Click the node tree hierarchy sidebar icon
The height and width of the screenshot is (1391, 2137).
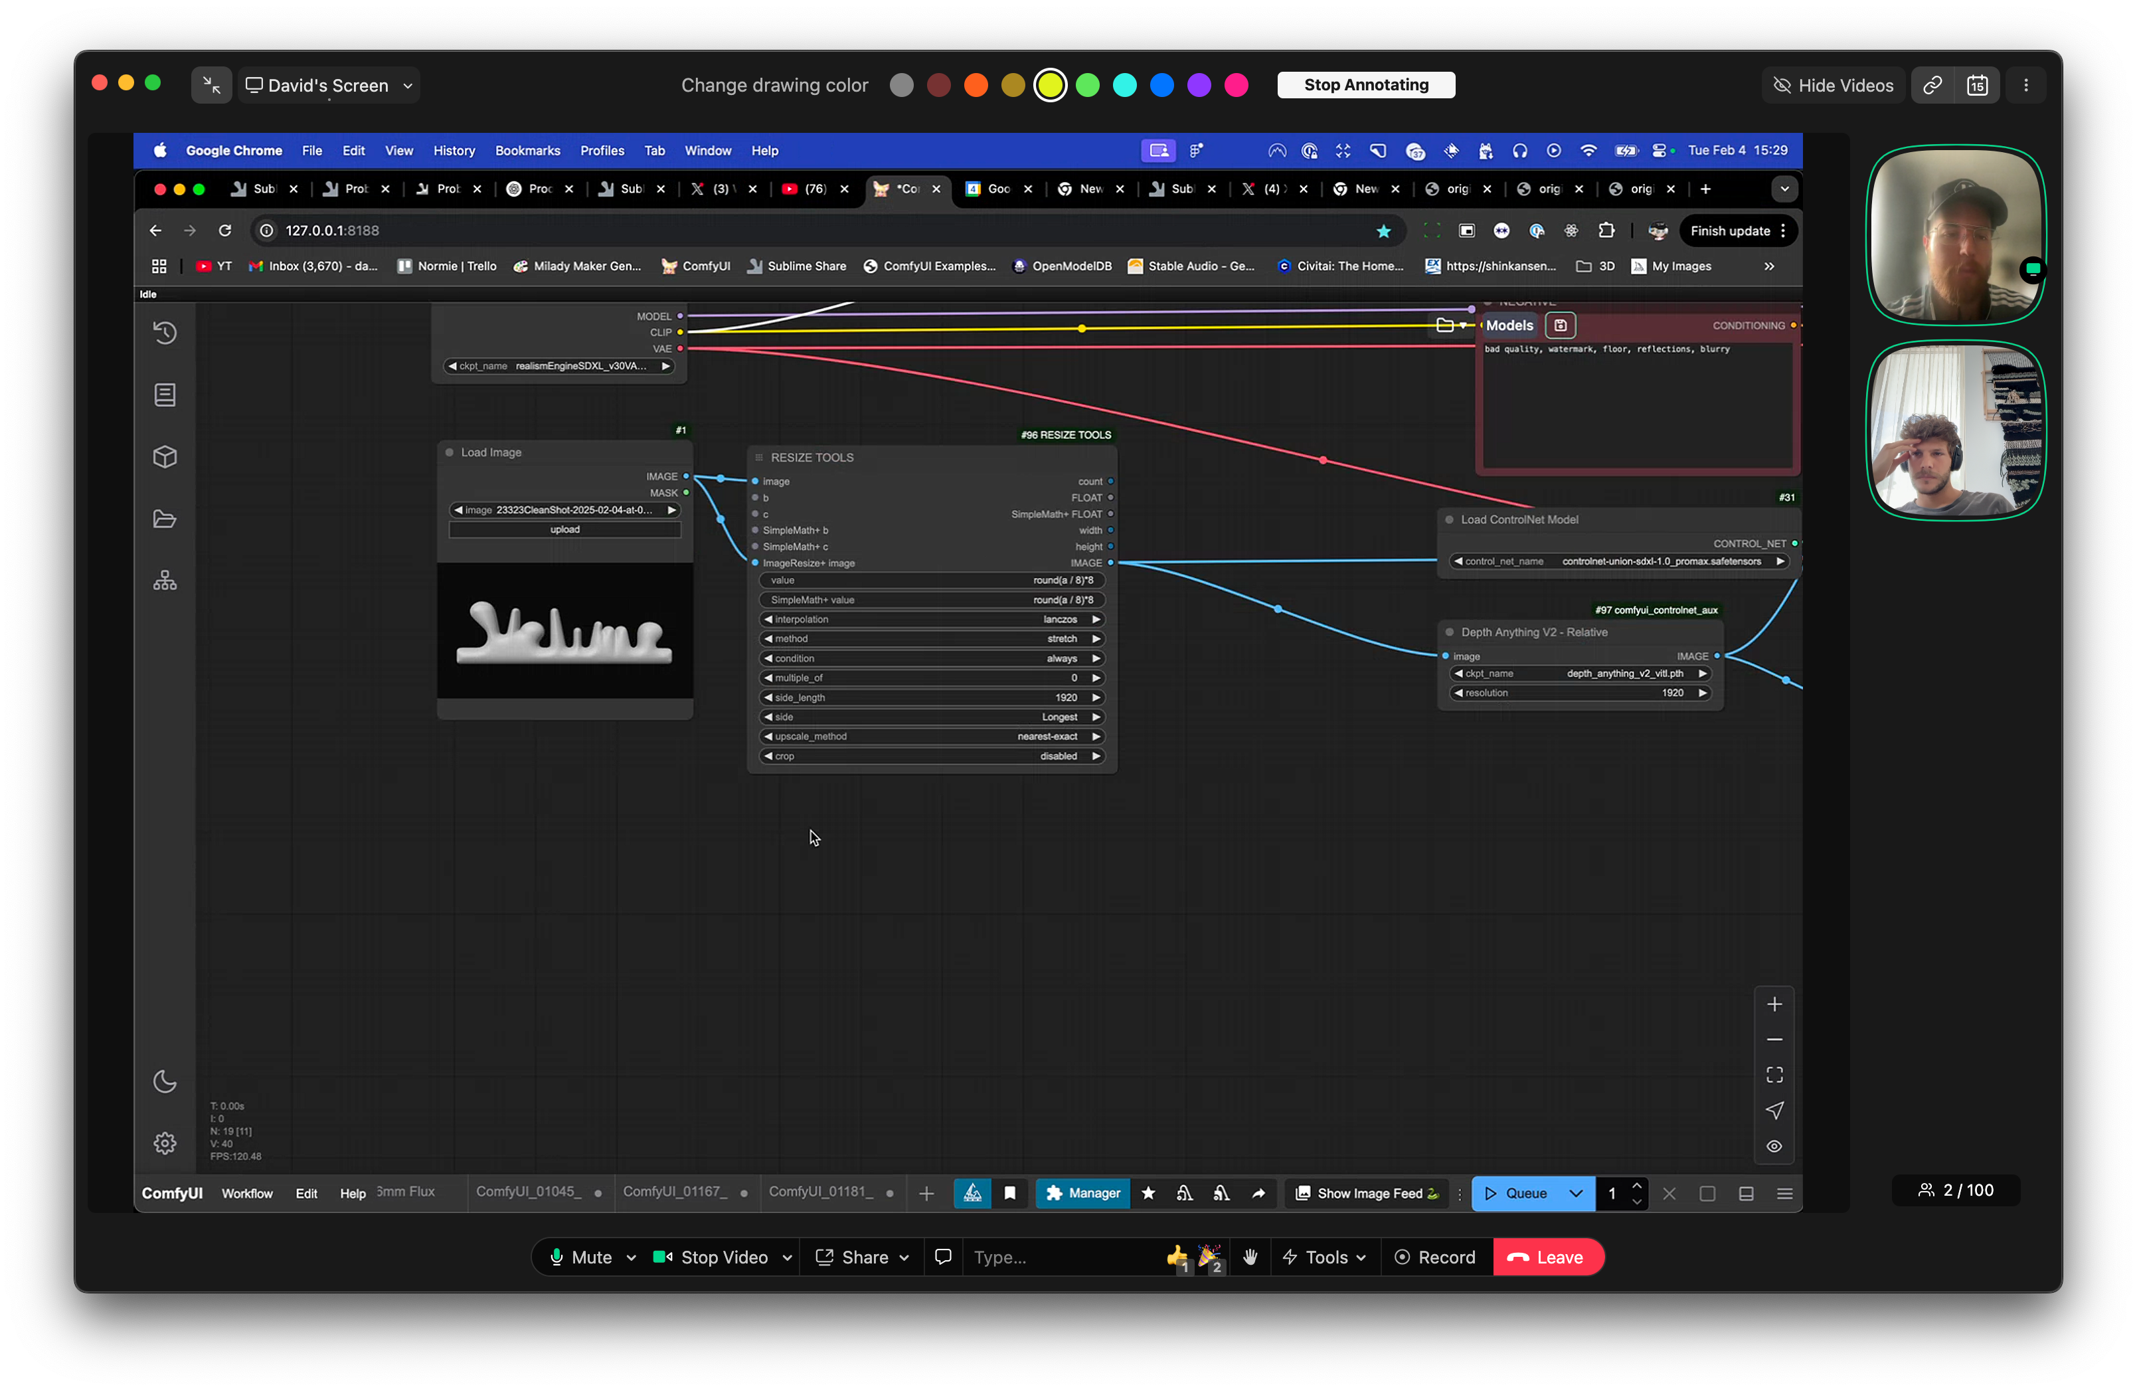[x=165, y=580]
